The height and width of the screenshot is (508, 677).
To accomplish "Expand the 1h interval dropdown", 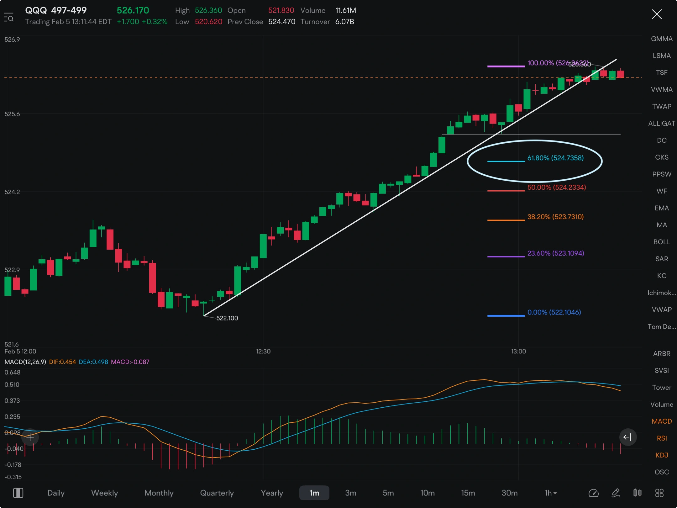I will tap(551, 493).
